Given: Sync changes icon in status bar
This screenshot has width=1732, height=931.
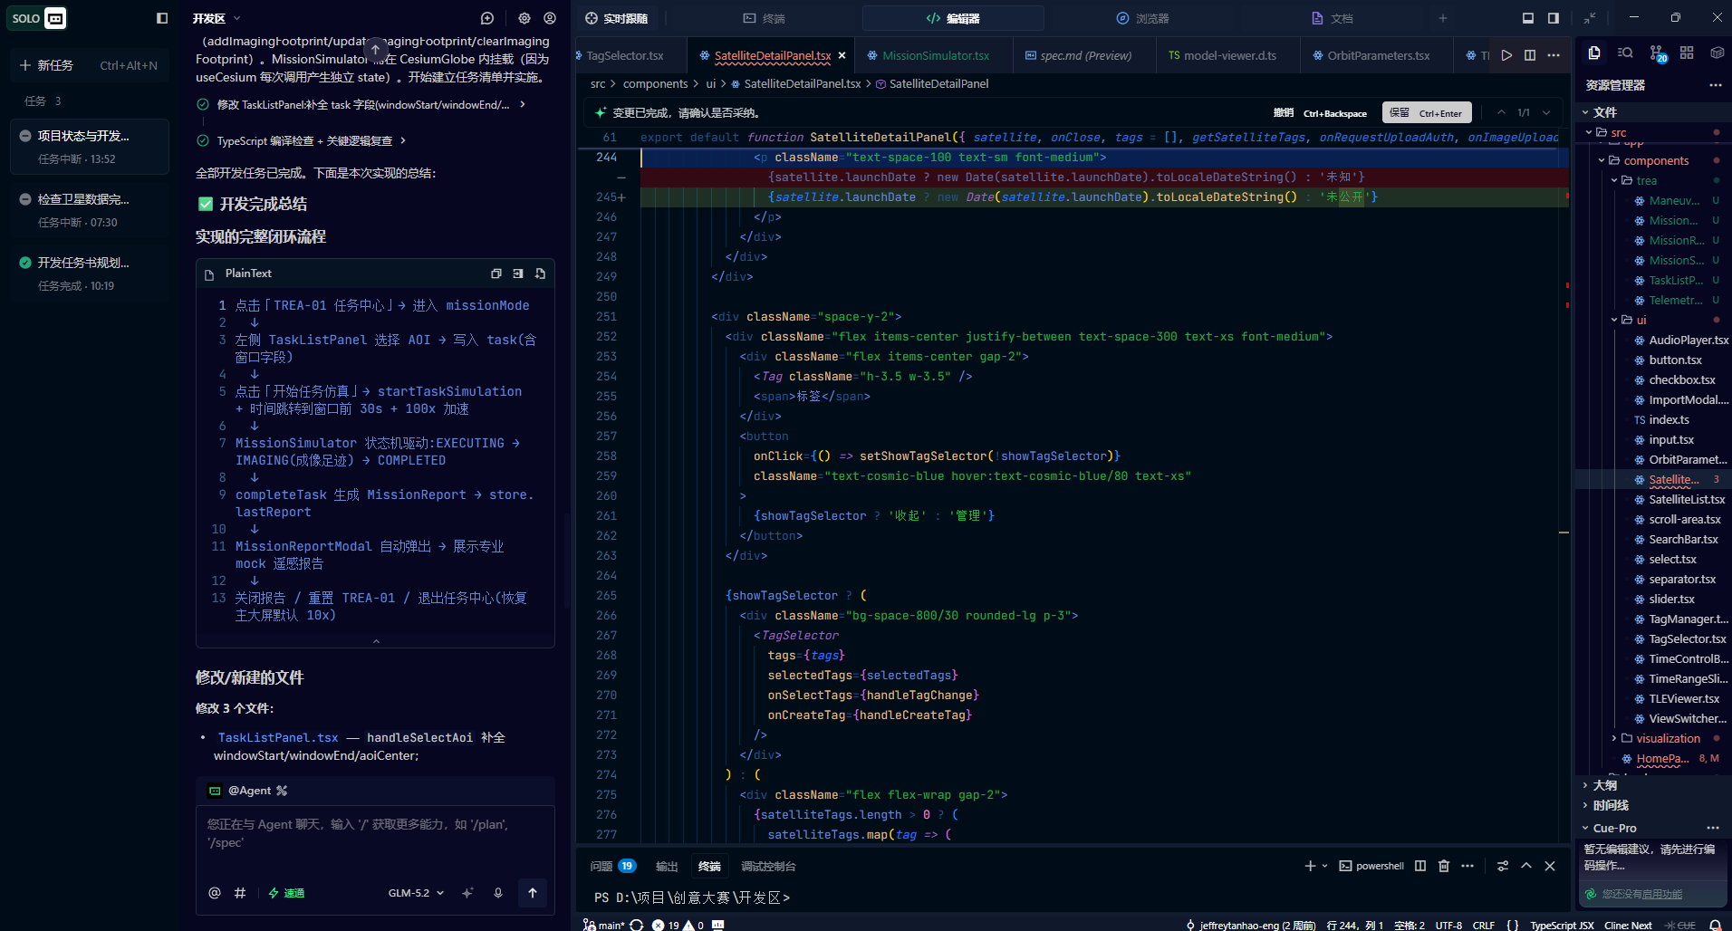Looking at the screenshot, I should coord(637,925).
